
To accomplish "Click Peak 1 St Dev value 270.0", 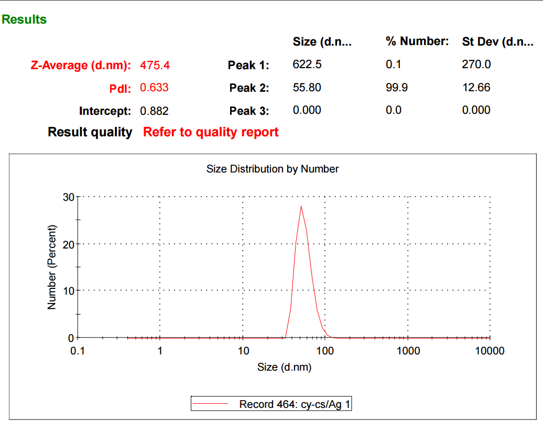I will [476, 64].
